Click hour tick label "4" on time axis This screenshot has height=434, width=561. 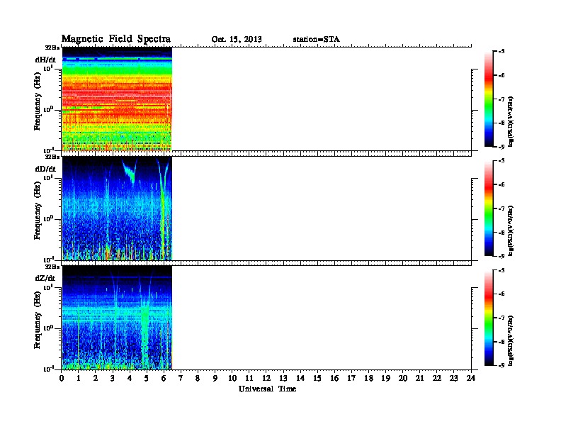click(x=130, y=379)
